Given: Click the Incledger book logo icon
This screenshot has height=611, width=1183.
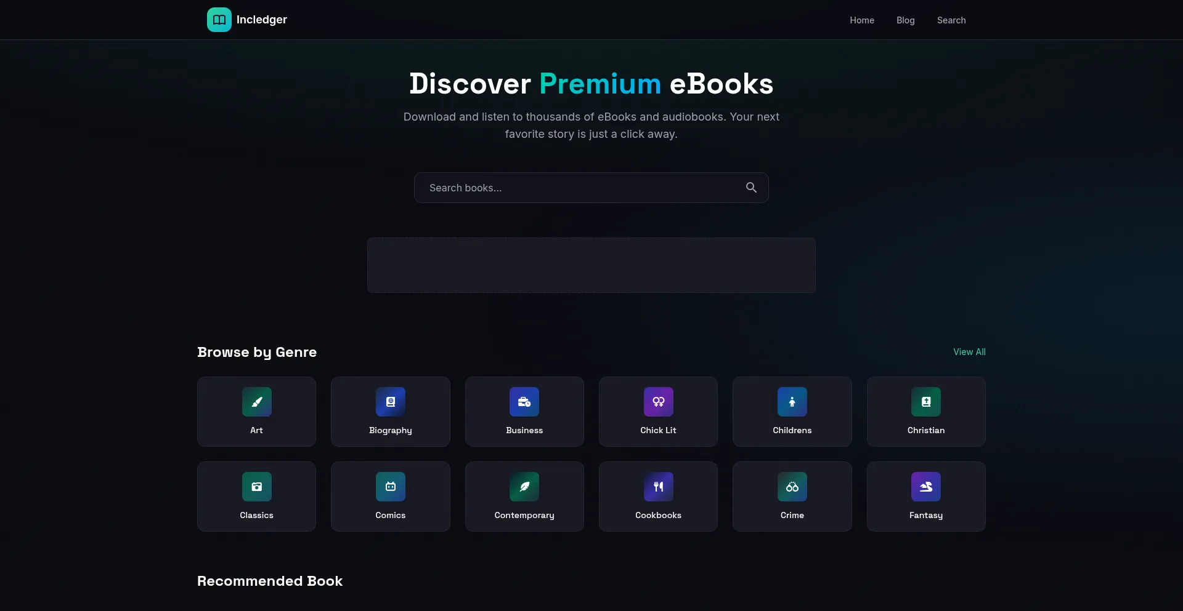Looking at the screenshot, I should pos(219,20).
